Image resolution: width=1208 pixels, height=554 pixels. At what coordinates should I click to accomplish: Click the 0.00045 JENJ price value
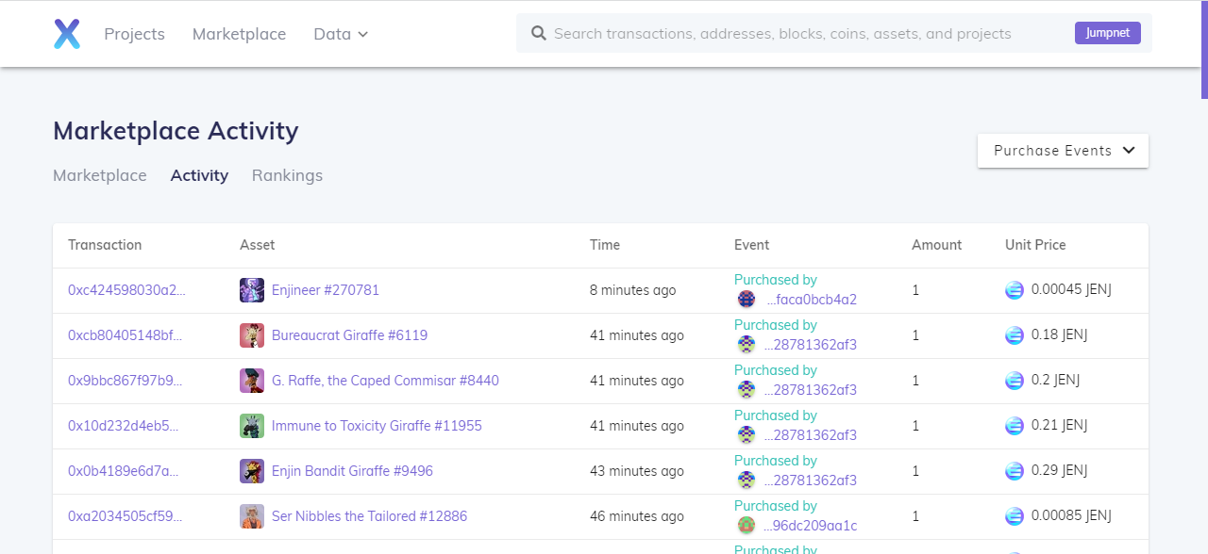click(x=1071, y=290)
